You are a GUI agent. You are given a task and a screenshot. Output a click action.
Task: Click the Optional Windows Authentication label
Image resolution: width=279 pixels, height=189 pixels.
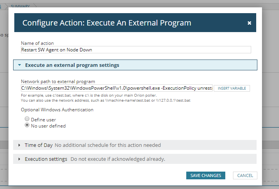[x=57, y=110]
